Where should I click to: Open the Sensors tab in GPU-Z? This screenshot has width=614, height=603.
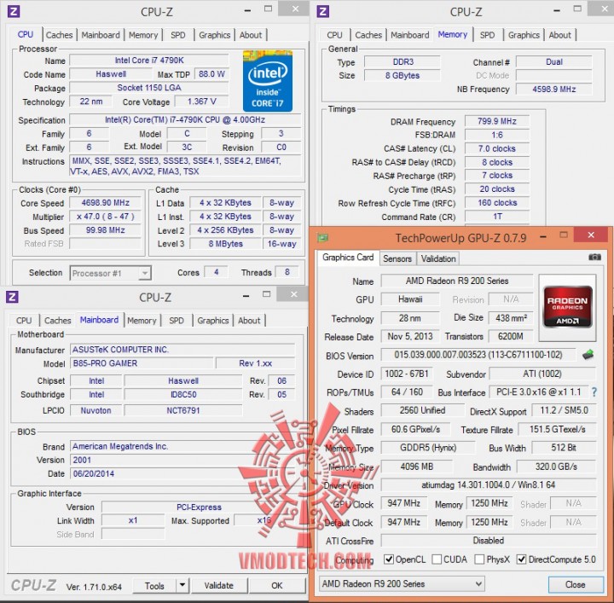pyautogui.click(x=397, y=258)
